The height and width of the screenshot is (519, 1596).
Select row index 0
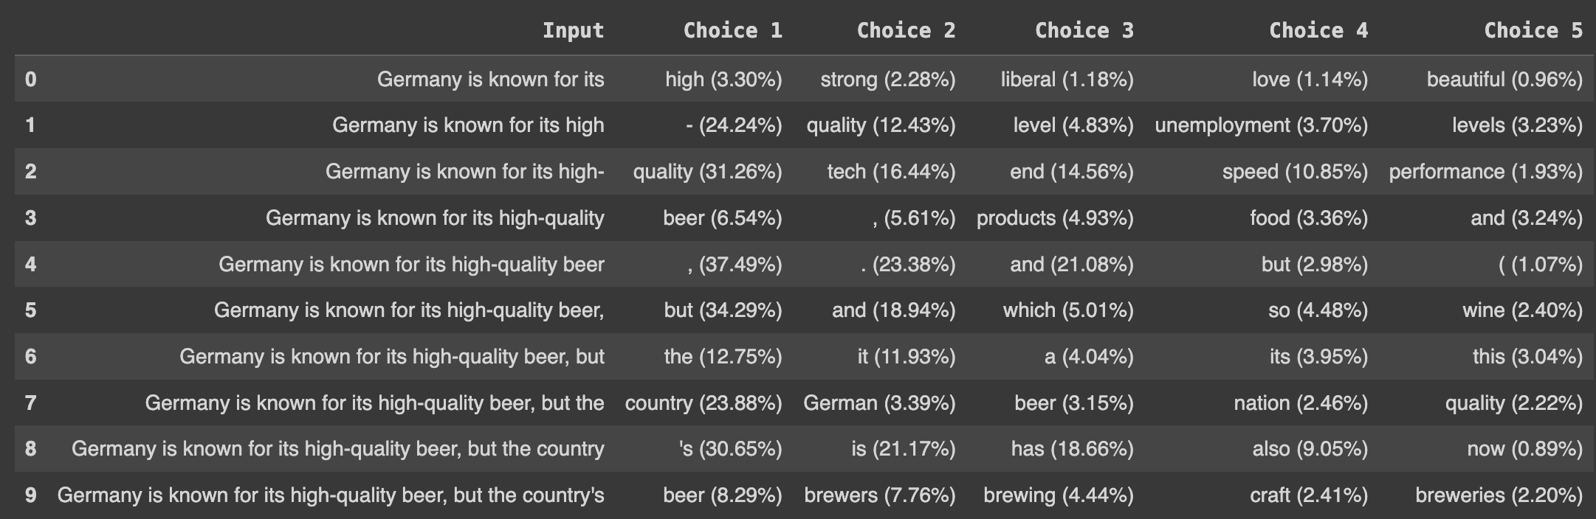pyautogui.click(x=30, y=79)
